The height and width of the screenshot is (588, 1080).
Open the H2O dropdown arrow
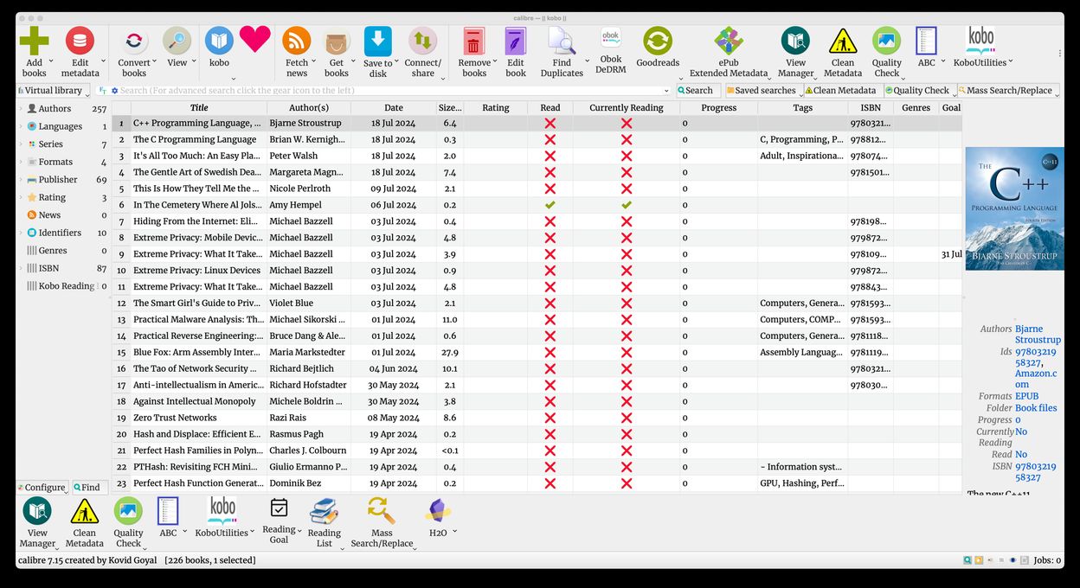454,532
